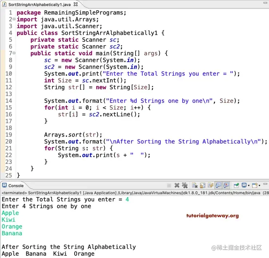The height and width of the screenshot is (258, 269).
Task: Open the Display Selected Console dropdown arrow
Action: point(249,186)
